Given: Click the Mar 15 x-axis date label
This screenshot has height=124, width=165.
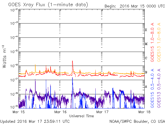Looking at the screenshot, I should click(18, 112).
